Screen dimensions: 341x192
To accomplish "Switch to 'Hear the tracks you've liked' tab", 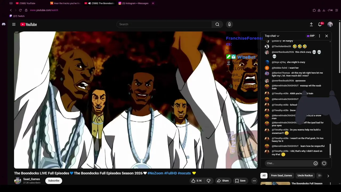I will (65, 3).
